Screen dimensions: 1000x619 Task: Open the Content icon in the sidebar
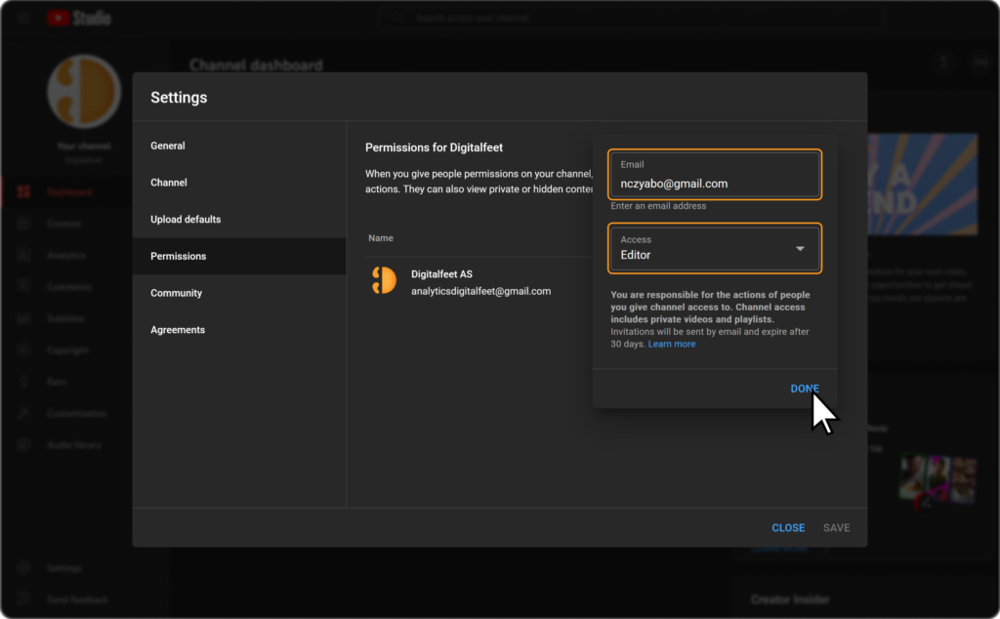[x=23, y=224]
